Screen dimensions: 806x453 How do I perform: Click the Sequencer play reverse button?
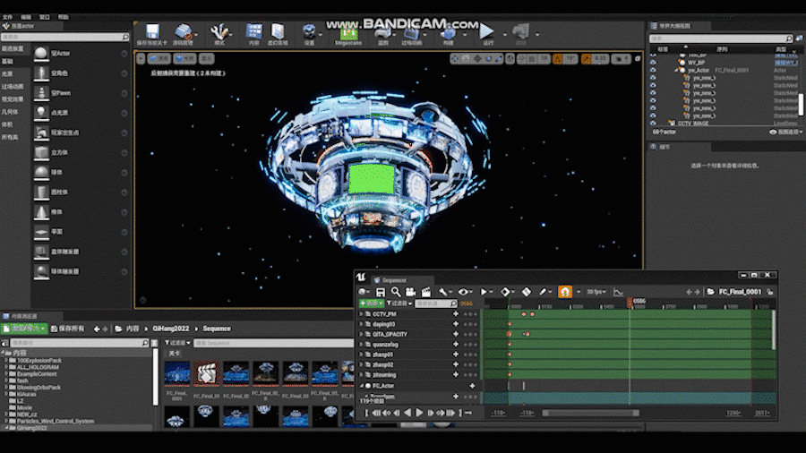(x=407, y=413)
